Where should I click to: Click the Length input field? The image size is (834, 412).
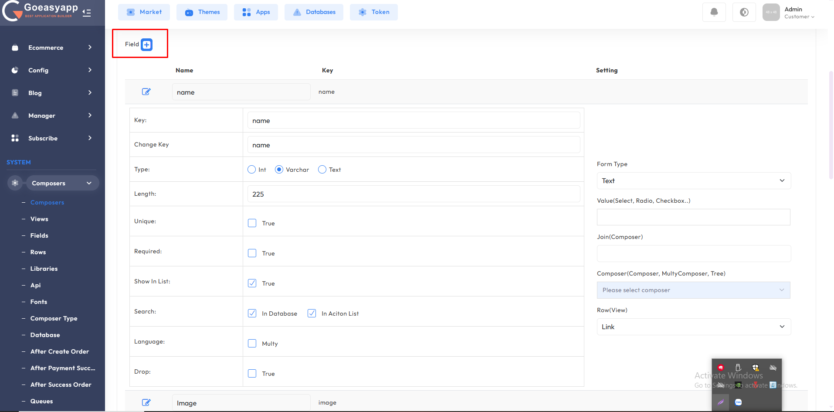tap(413, 194)
